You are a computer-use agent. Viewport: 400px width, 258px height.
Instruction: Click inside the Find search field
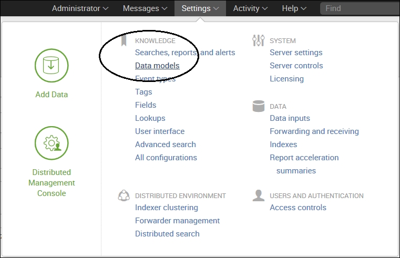360,8
